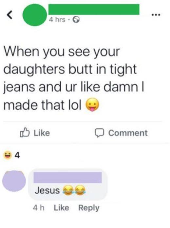Tap the thumbs-up icon under the post

click(25, 133)
